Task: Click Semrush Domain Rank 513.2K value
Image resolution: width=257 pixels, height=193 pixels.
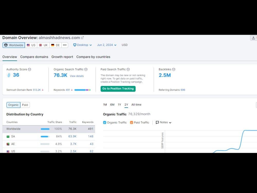Action: [x=37, y=90]
